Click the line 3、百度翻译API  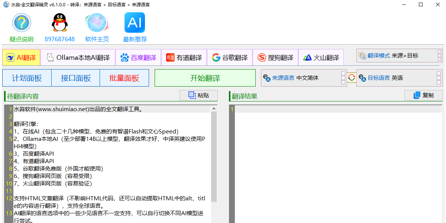click(34, 153)
